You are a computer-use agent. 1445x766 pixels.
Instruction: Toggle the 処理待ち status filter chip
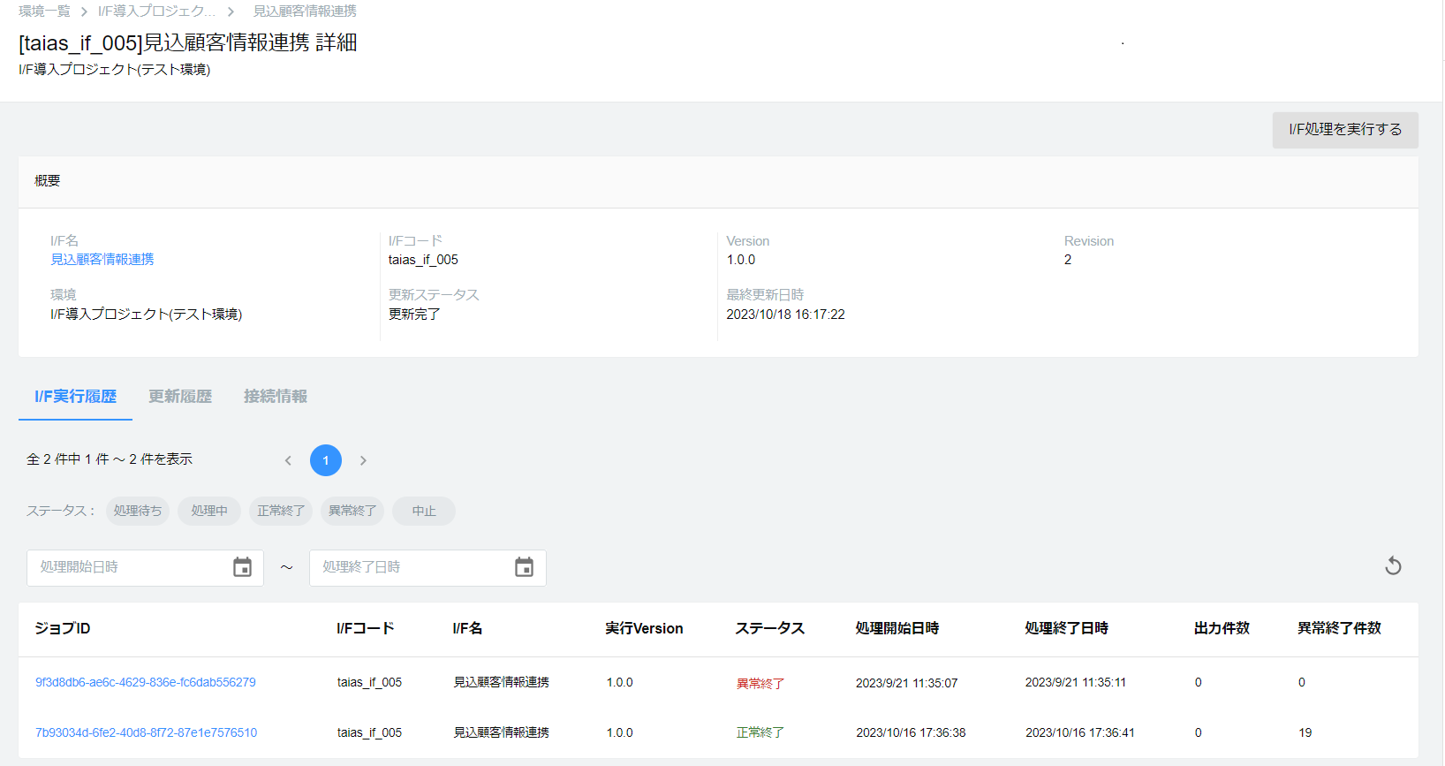[138, 511]
